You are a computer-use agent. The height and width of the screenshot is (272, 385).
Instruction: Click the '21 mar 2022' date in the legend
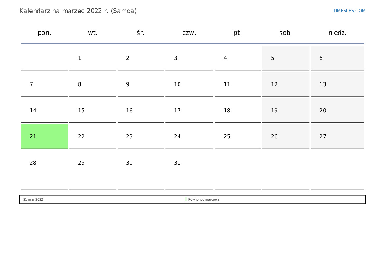(33, 199)
